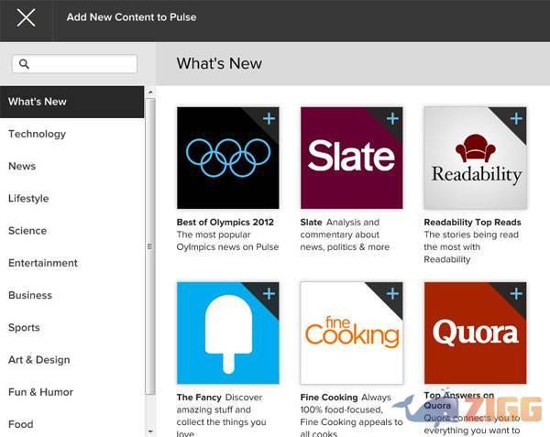Click 'Add New Content to Pulse' header text
The image size is (550, 437).
[x=131, y=17]
